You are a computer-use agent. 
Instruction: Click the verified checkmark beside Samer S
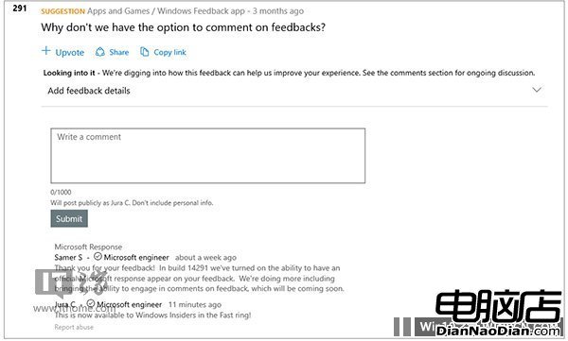coord(98,256)
